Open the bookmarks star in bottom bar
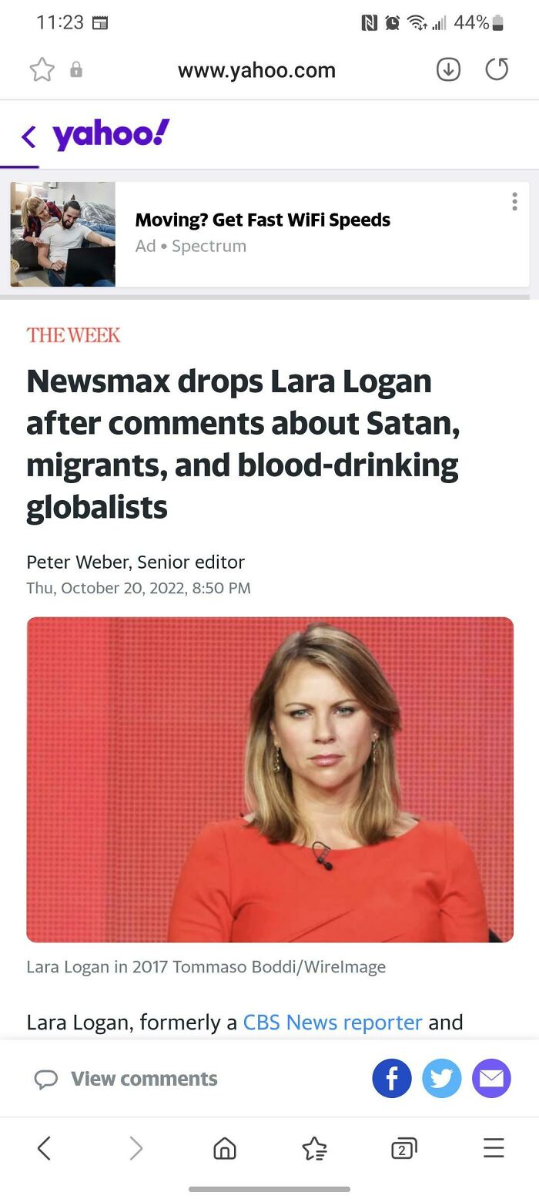Image resolution: width=539 pixels, height=1199 pixels. pos(313,1147)
